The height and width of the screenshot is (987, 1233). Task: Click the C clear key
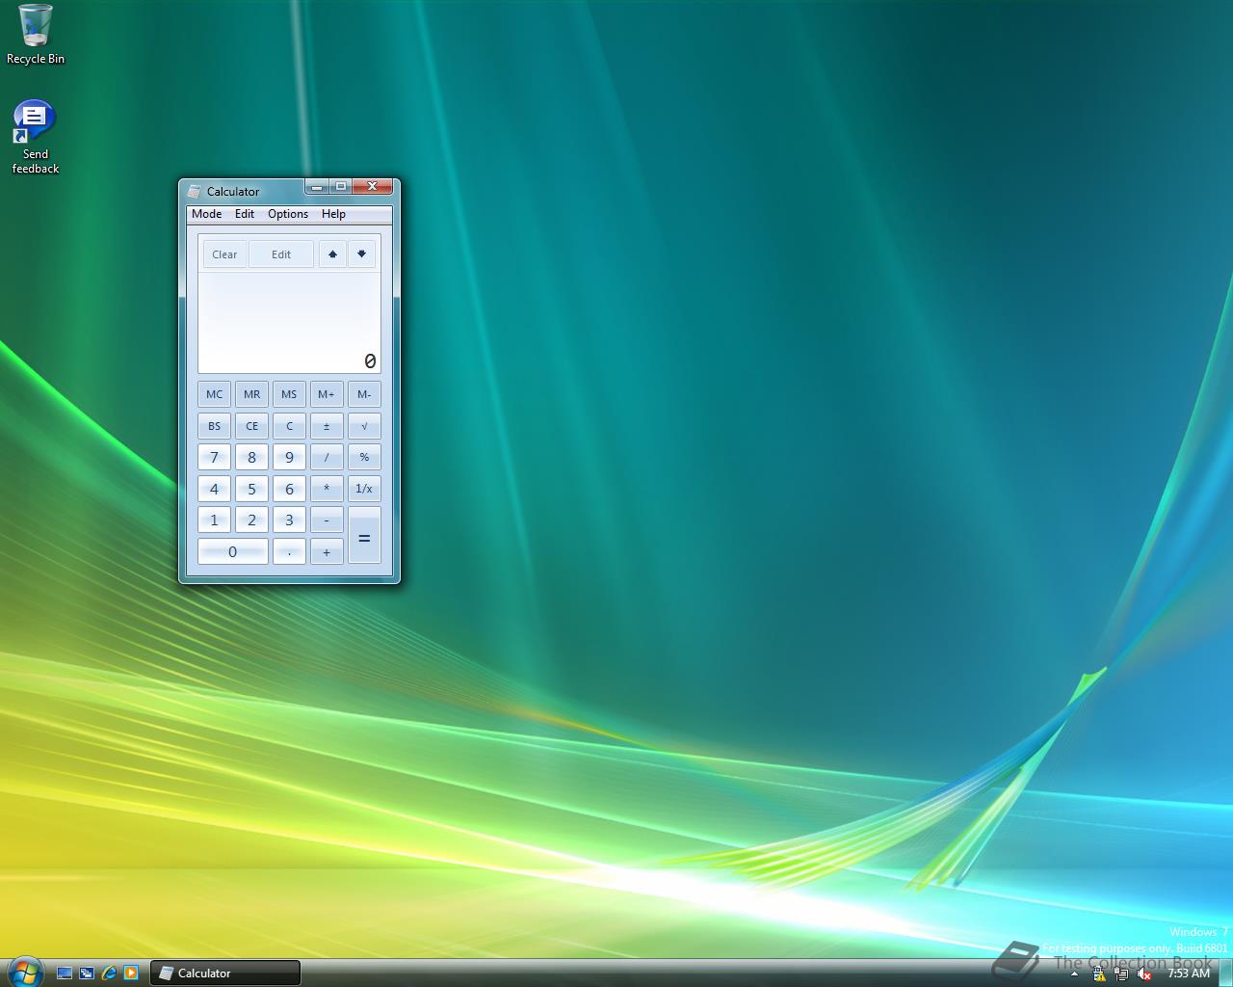tap(289, 426)
